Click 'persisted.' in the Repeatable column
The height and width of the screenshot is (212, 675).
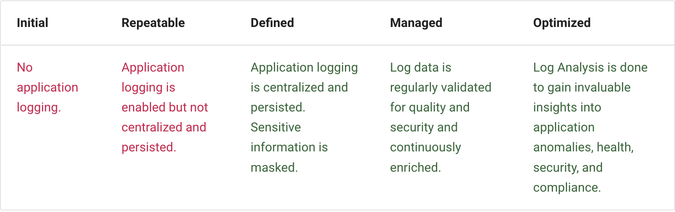(x=149, y=147)
